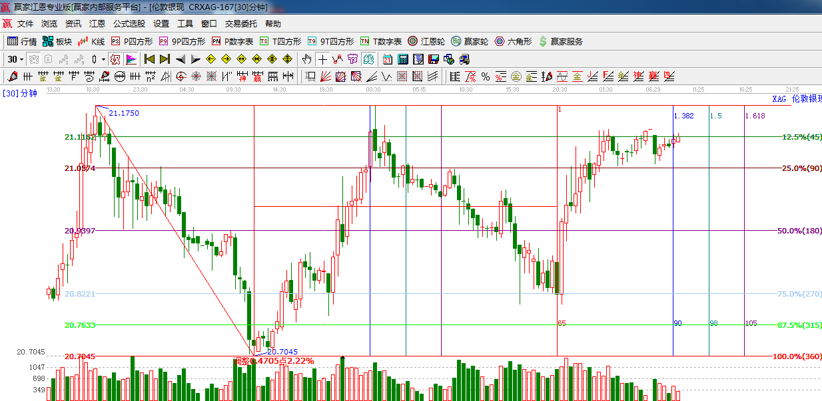The width and height of the screenshot is (822, 401).
Task: Click the red floppy disk save icon
Action: 433,59
